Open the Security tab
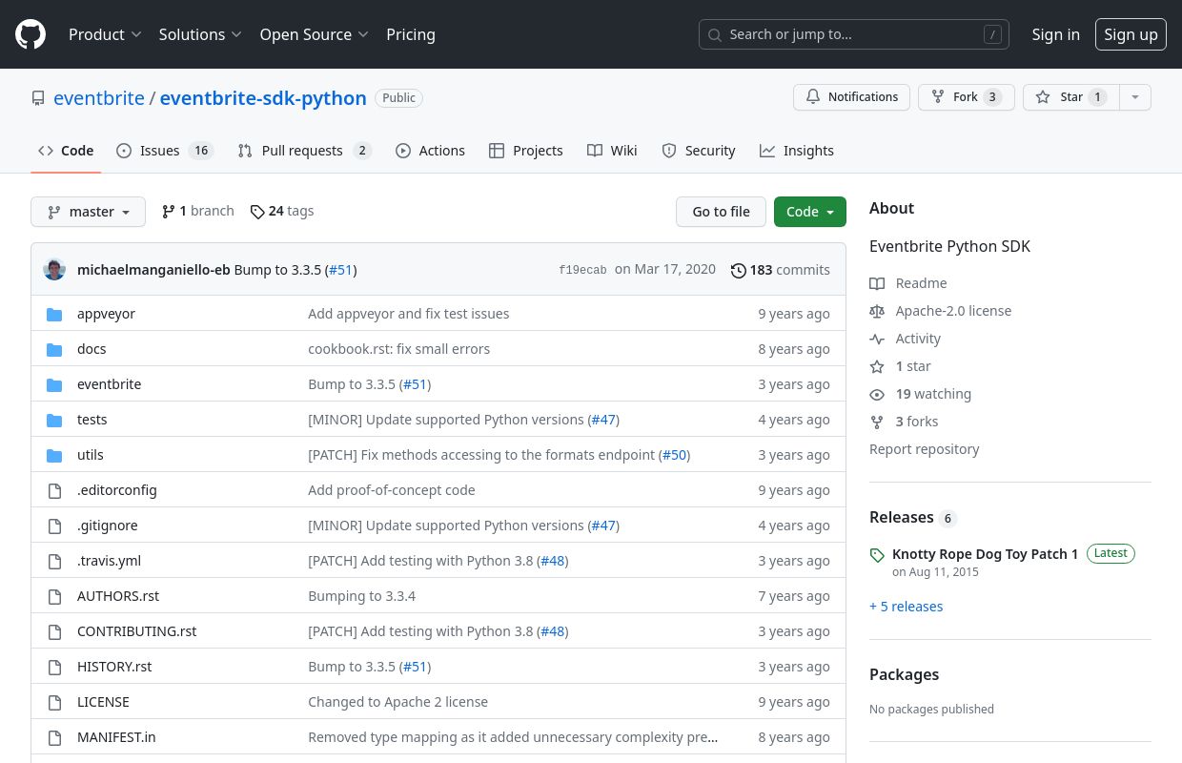Image resolution: width=1182 pixels, height=763 pixels. (699, 151)
